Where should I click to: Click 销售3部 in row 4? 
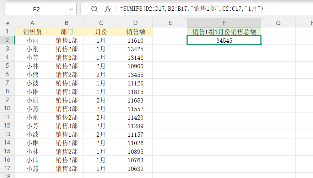pyautogui.click(x=66, y=58)
